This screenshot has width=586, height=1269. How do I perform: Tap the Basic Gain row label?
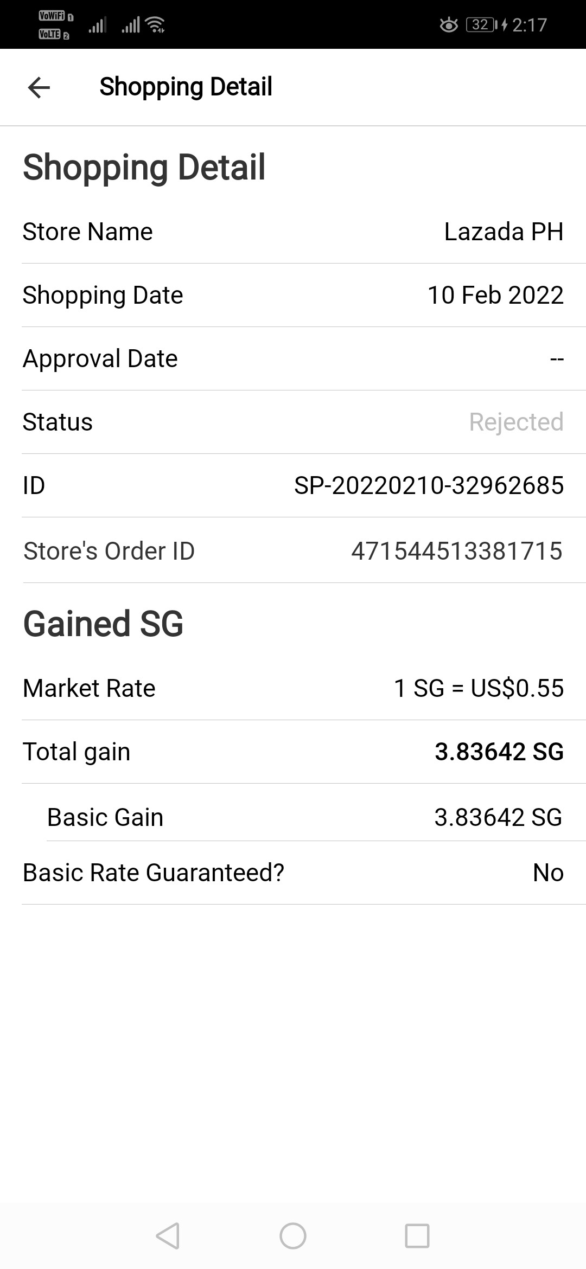[x=105, y=817]
